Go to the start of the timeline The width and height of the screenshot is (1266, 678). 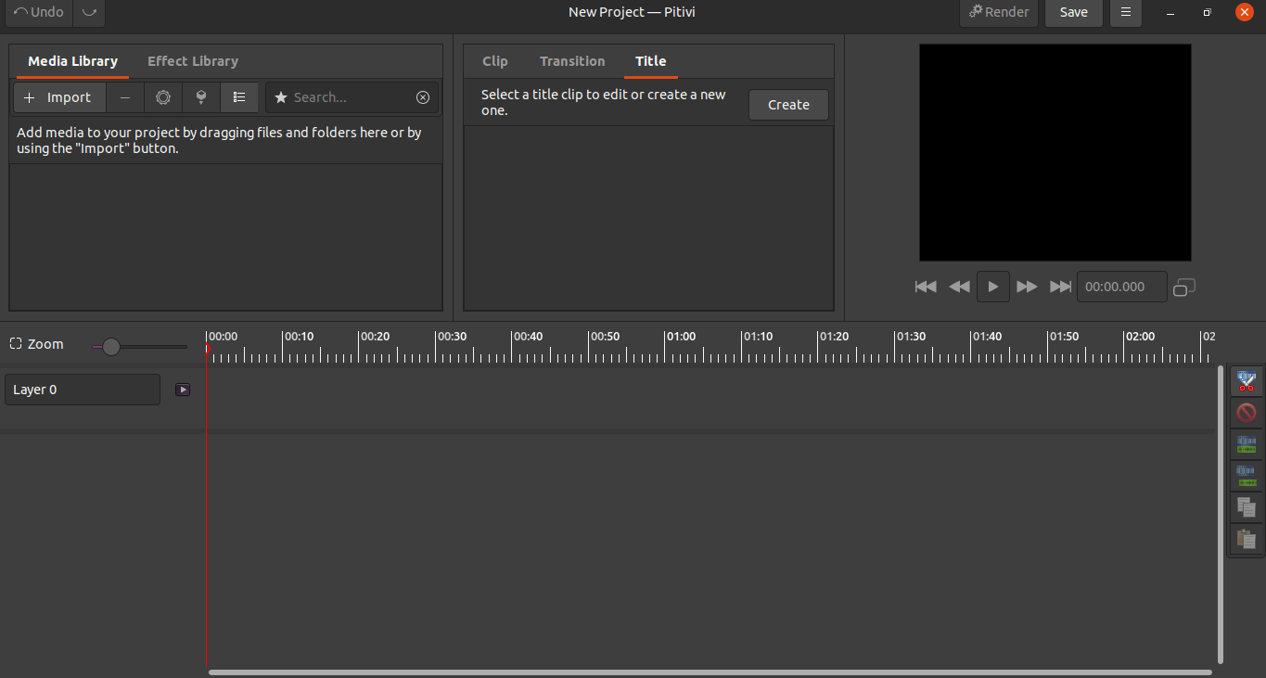(926, 287)
